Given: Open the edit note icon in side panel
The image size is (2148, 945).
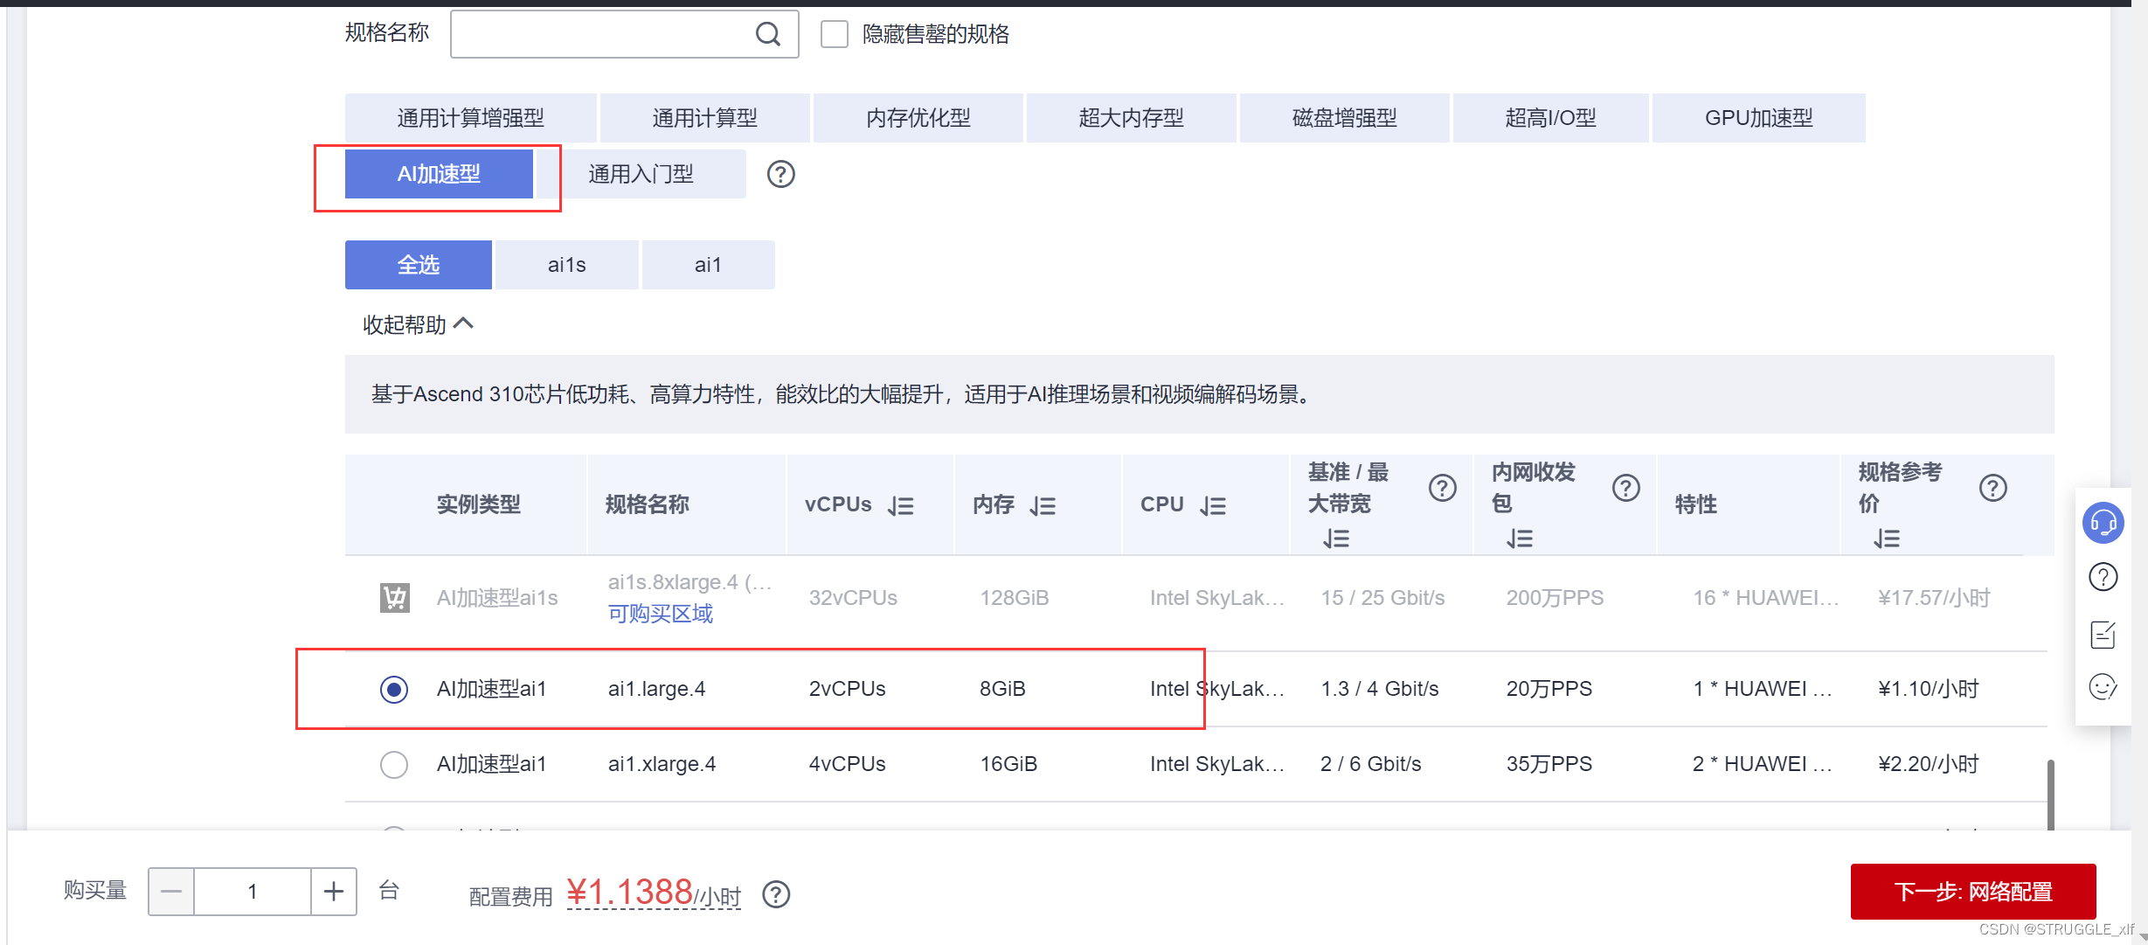Looking at the screenshot, I should 2103,634.
